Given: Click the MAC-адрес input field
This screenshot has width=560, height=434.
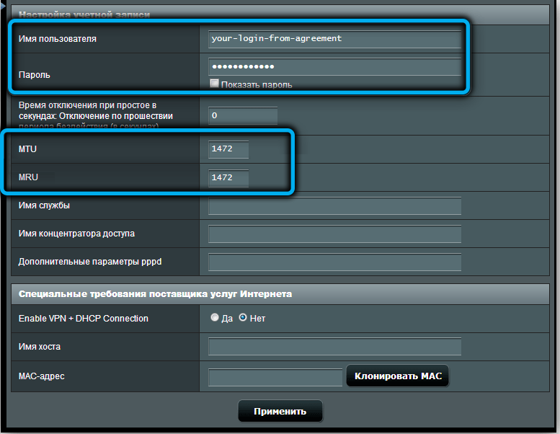Looking at the screenshot, I should [275, 377].
